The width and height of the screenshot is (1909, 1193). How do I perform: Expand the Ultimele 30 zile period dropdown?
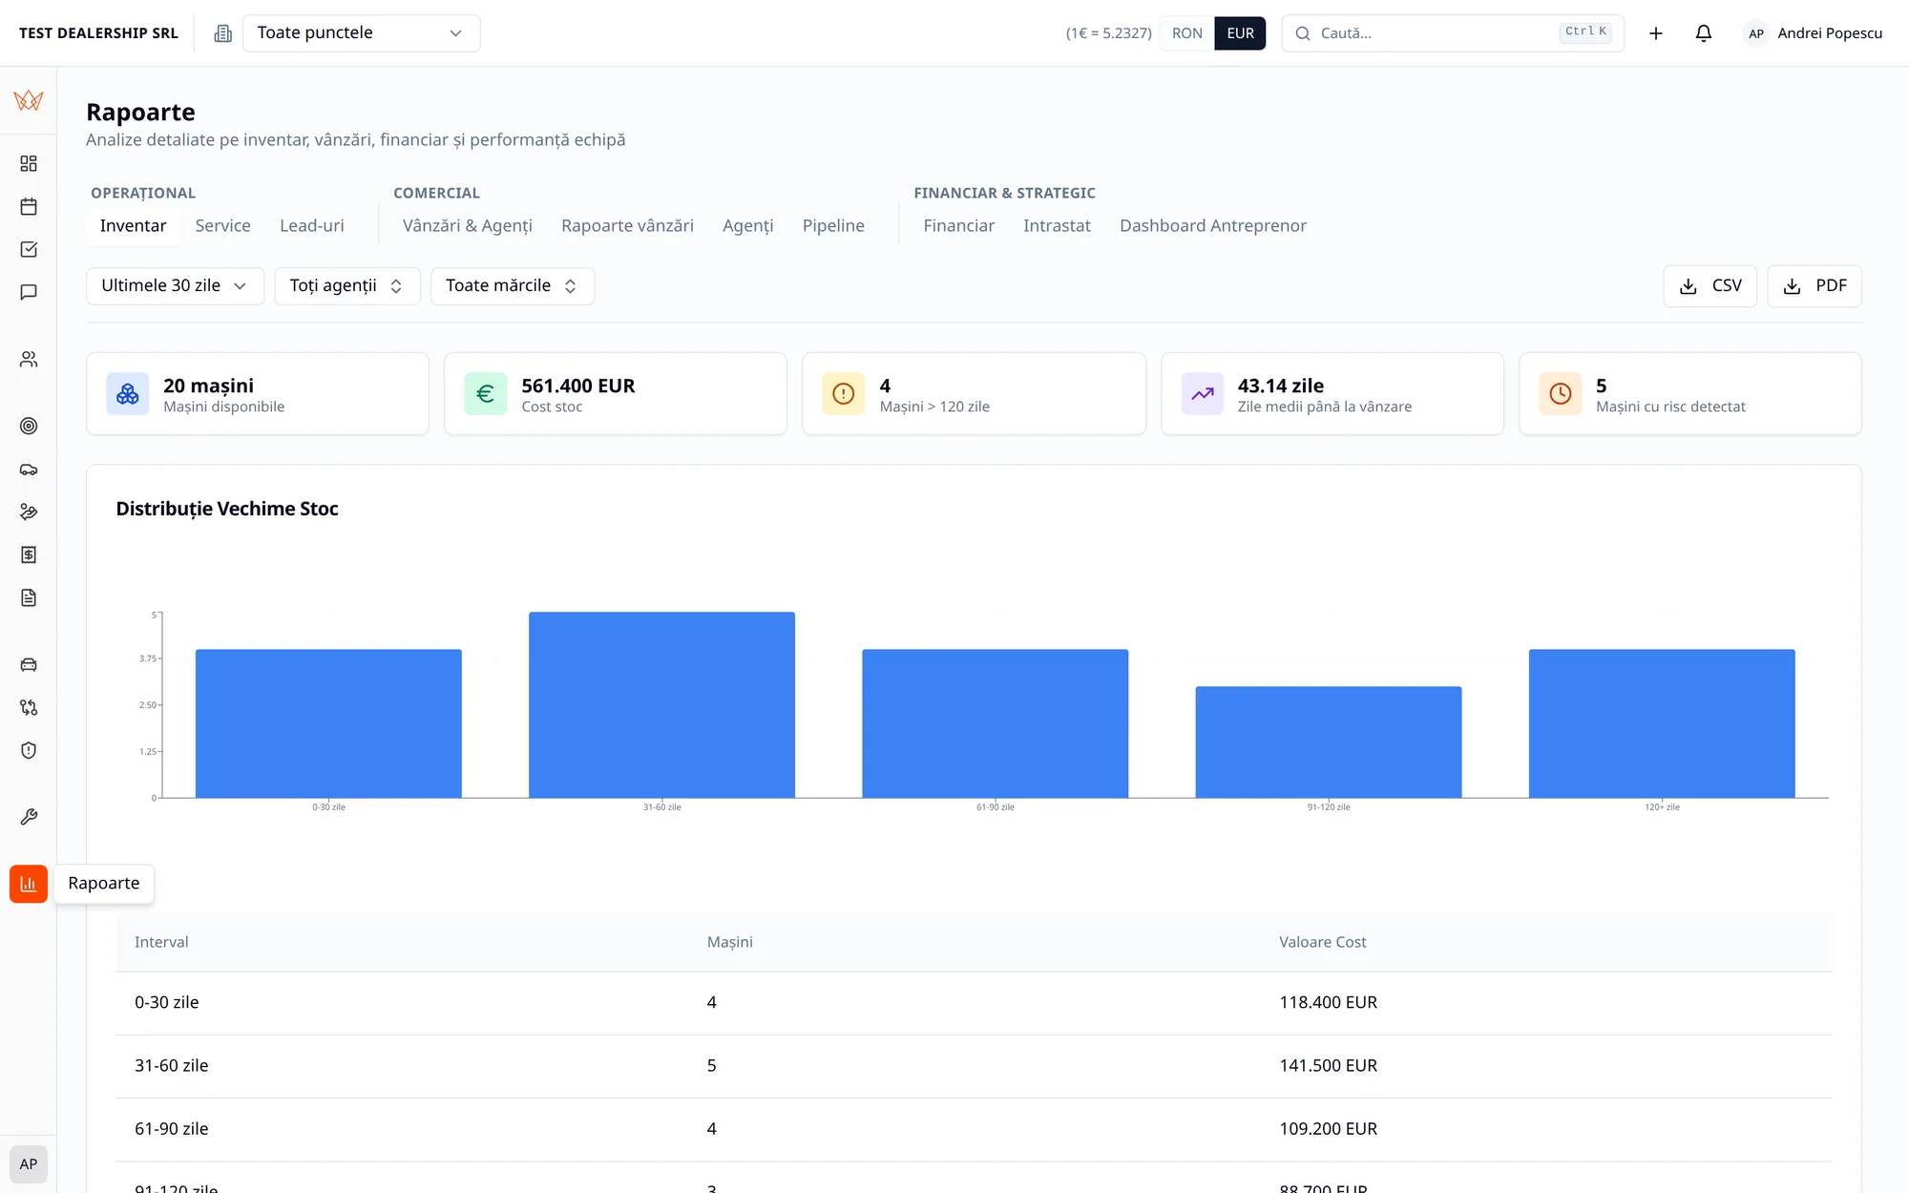[175, 286]
